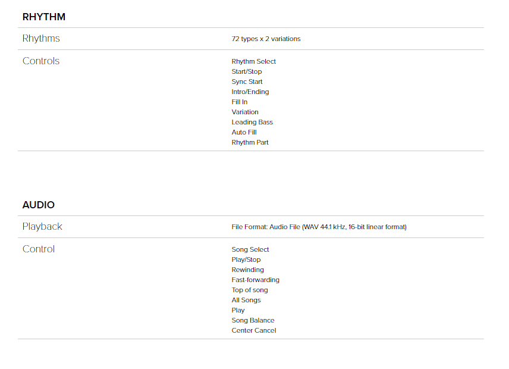Click the Rewinding entry
The width and height of the screenshot is (509, 369).
tap(247, 270)
